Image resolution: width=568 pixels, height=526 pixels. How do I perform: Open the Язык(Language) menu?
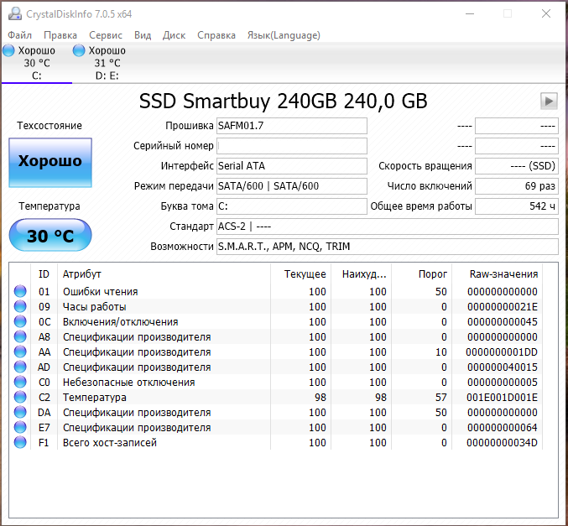284,35
